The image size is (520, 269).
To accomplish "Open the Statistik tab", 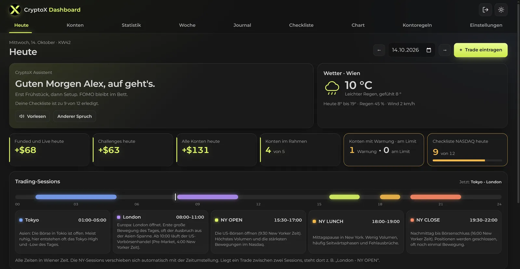I will [131, 25].
